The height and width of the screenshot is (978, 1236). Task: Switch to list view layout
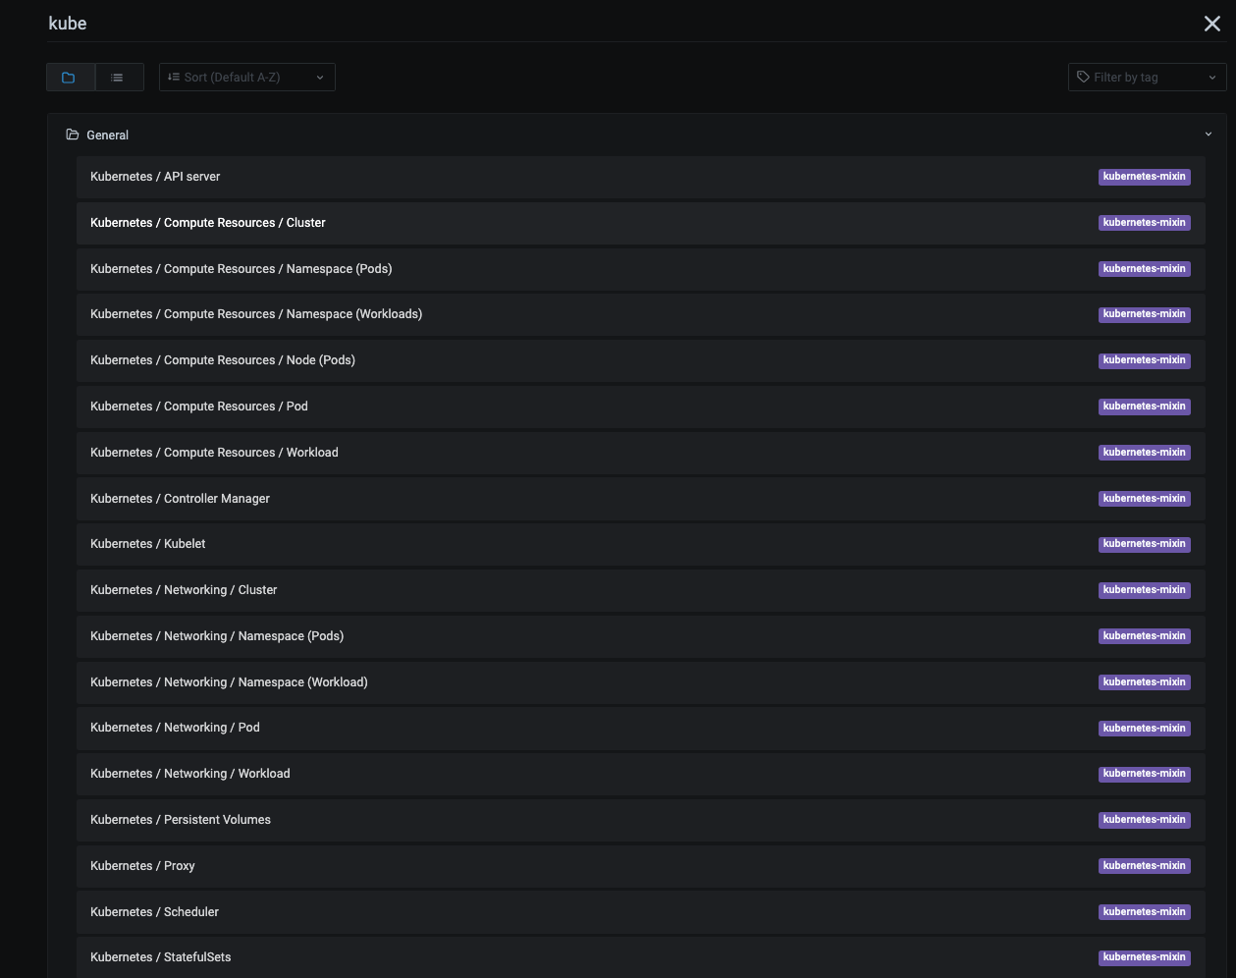(x=118, y=78)
